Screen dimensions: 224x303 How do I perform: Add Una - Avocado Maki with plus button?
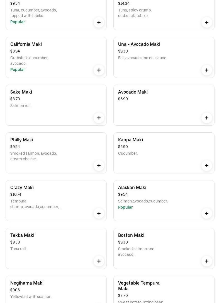pyautogui.click(x=206, y=70)
